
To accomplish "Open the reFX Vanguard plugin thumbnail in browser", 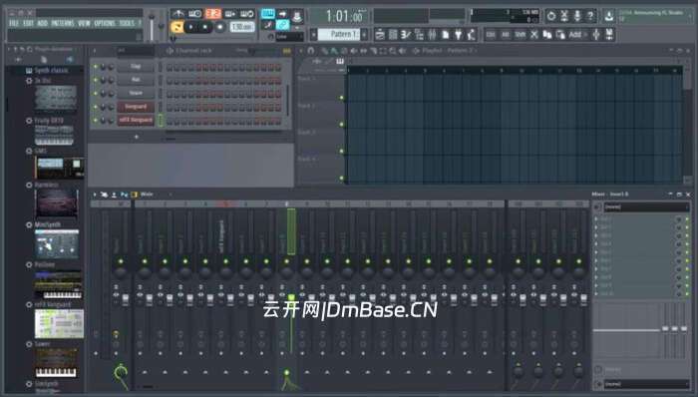I will point(59,324).
